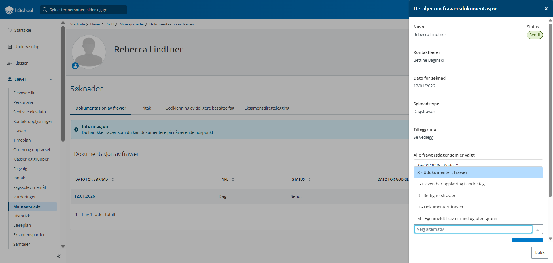Open Inntak in the sidebar

[x=19, y=178]
